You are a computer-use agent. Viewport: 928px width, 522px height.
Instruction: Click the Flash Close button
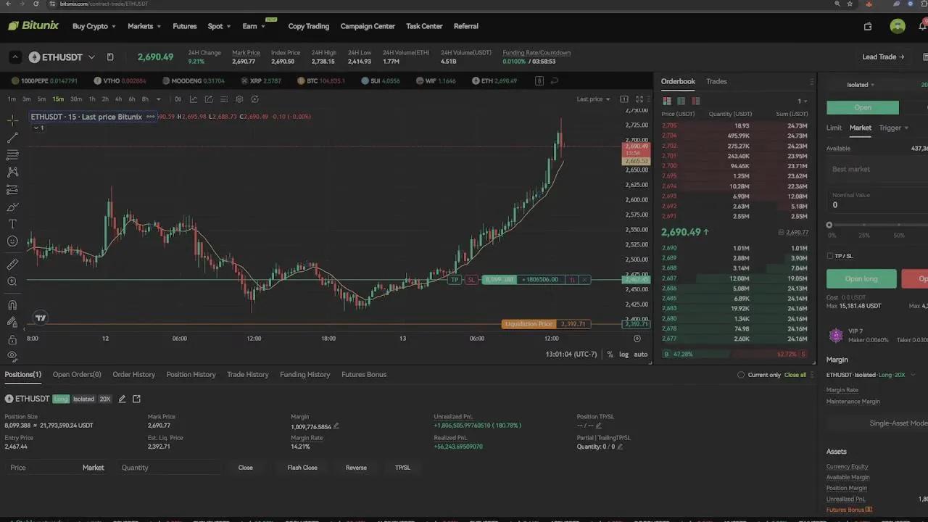302,468
